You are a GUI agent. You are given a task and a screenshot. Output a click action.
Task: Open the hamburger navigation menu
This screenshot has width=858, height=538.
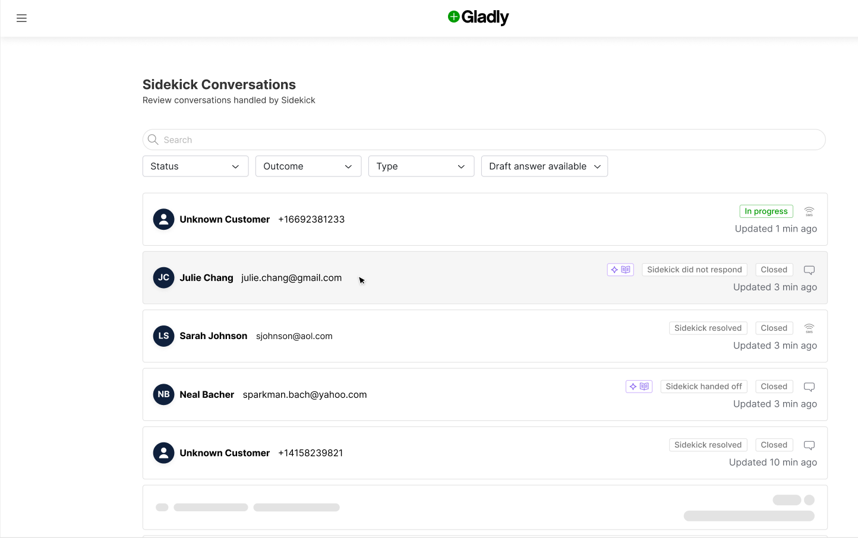pyautogui.click(x=21, y=18)
